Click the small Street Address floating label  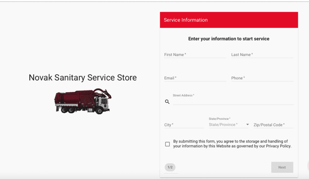click(183, 95)
